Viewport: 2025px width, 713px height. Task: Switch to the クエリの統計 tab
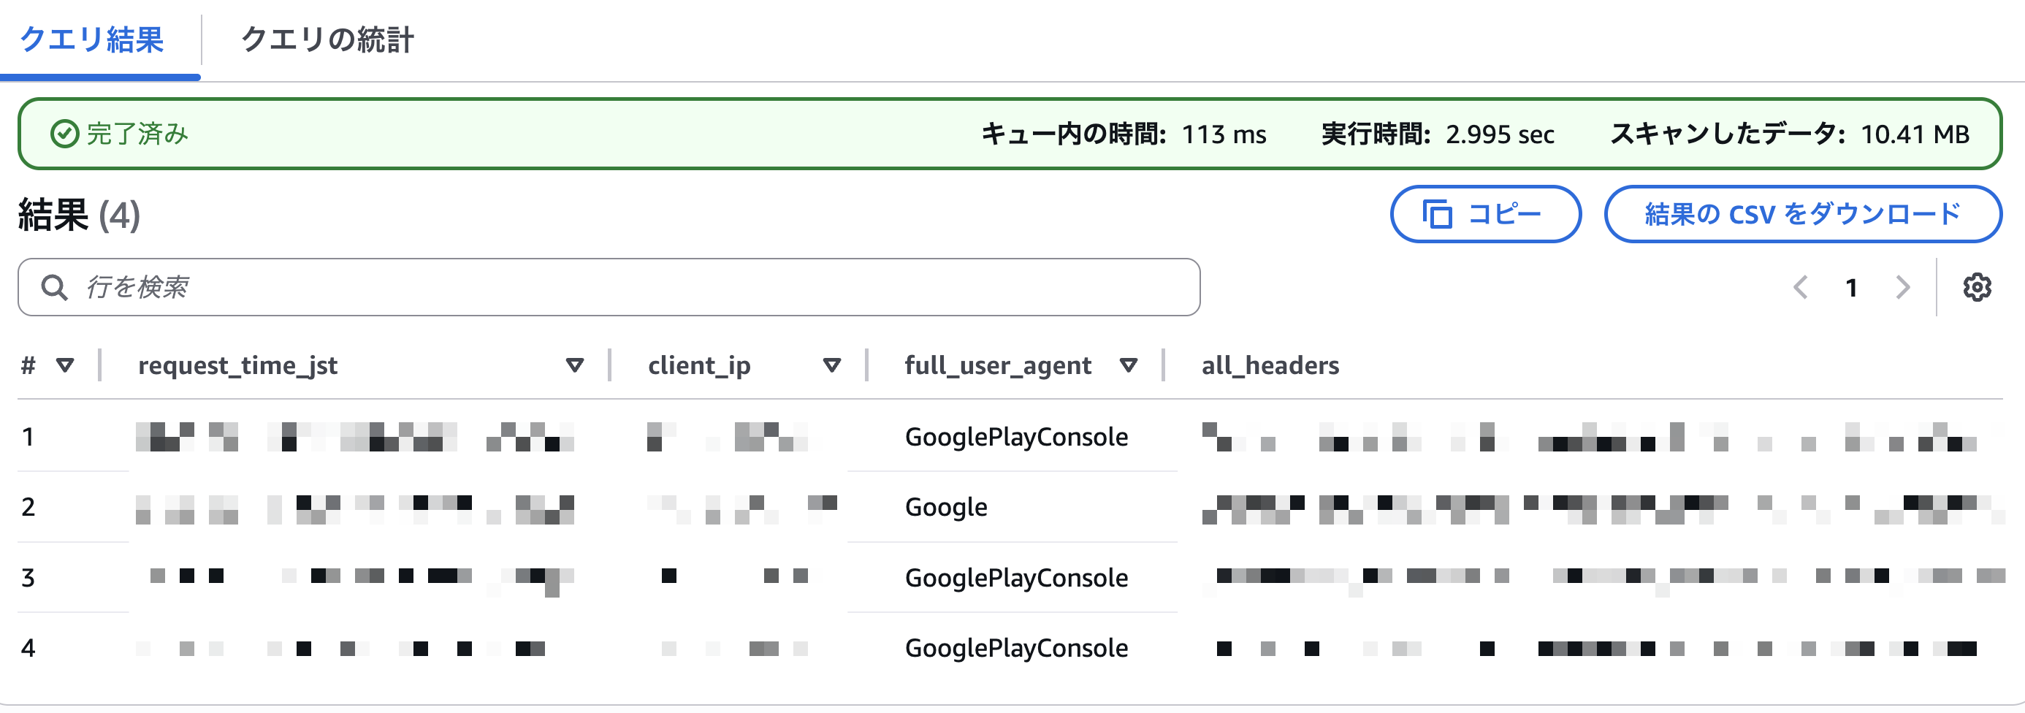click(327, 39)
